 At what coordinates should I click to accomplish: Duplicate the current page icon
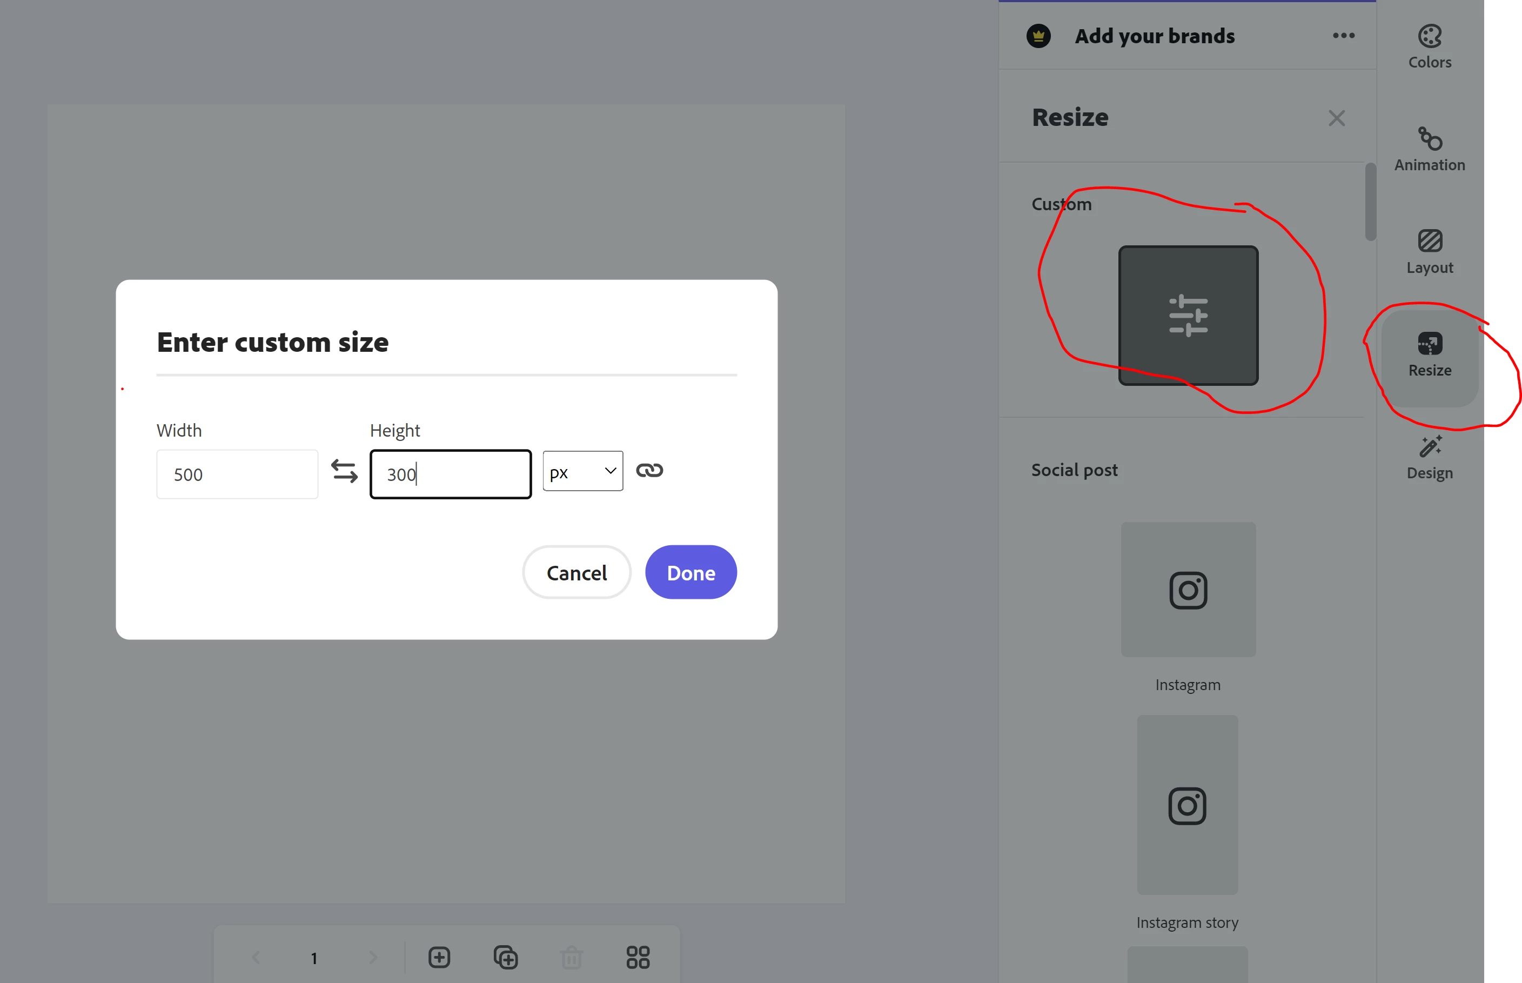[x=505, y=957]
